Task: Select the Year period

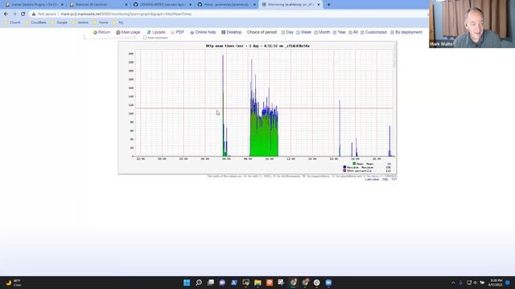Action: (x=340, y=32)
